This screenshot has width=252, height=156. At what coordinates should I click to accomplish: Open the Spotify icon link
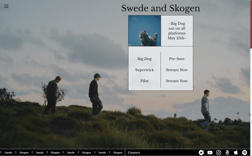[x=244, y=152]
